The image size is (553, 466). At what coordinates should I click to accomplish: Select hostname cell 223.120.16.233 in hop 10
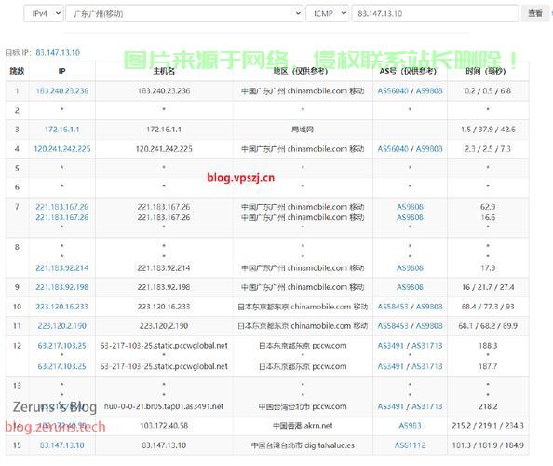164,307
